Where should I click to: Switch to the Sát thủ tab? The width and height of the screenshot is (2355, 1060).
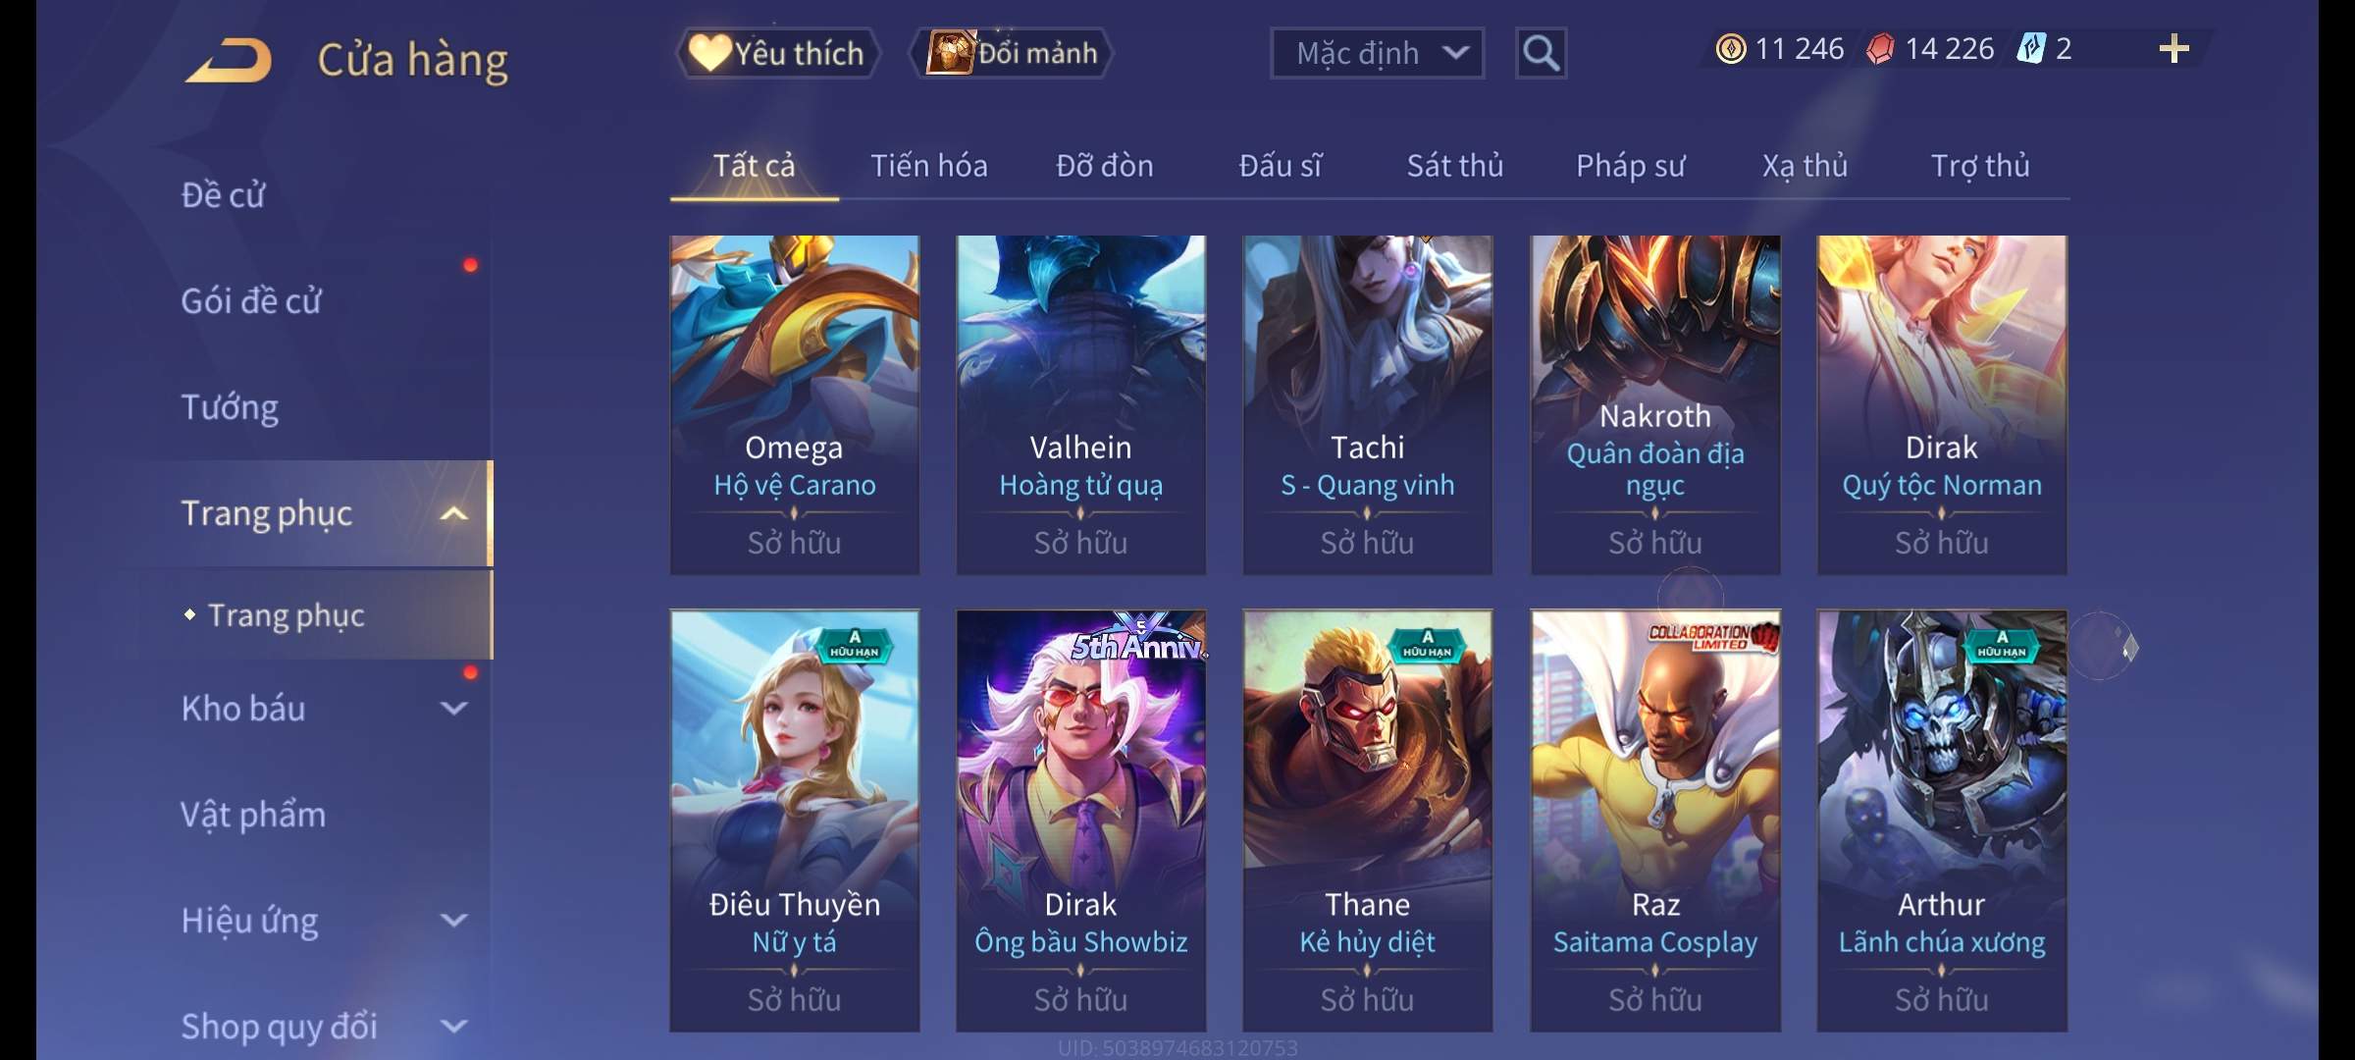coord(1454,166)
